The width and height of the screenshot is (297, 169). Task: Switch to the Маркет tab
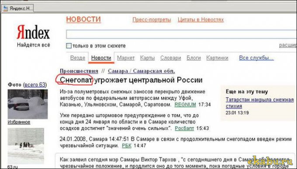coord(126,58)
